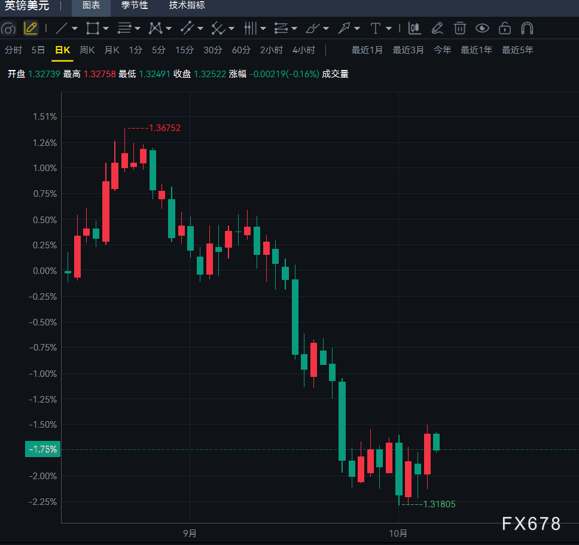Toggle drawings visibility with eye icon
The height and width of the screenshot is (545, 579).
click(x=482, y=29)
